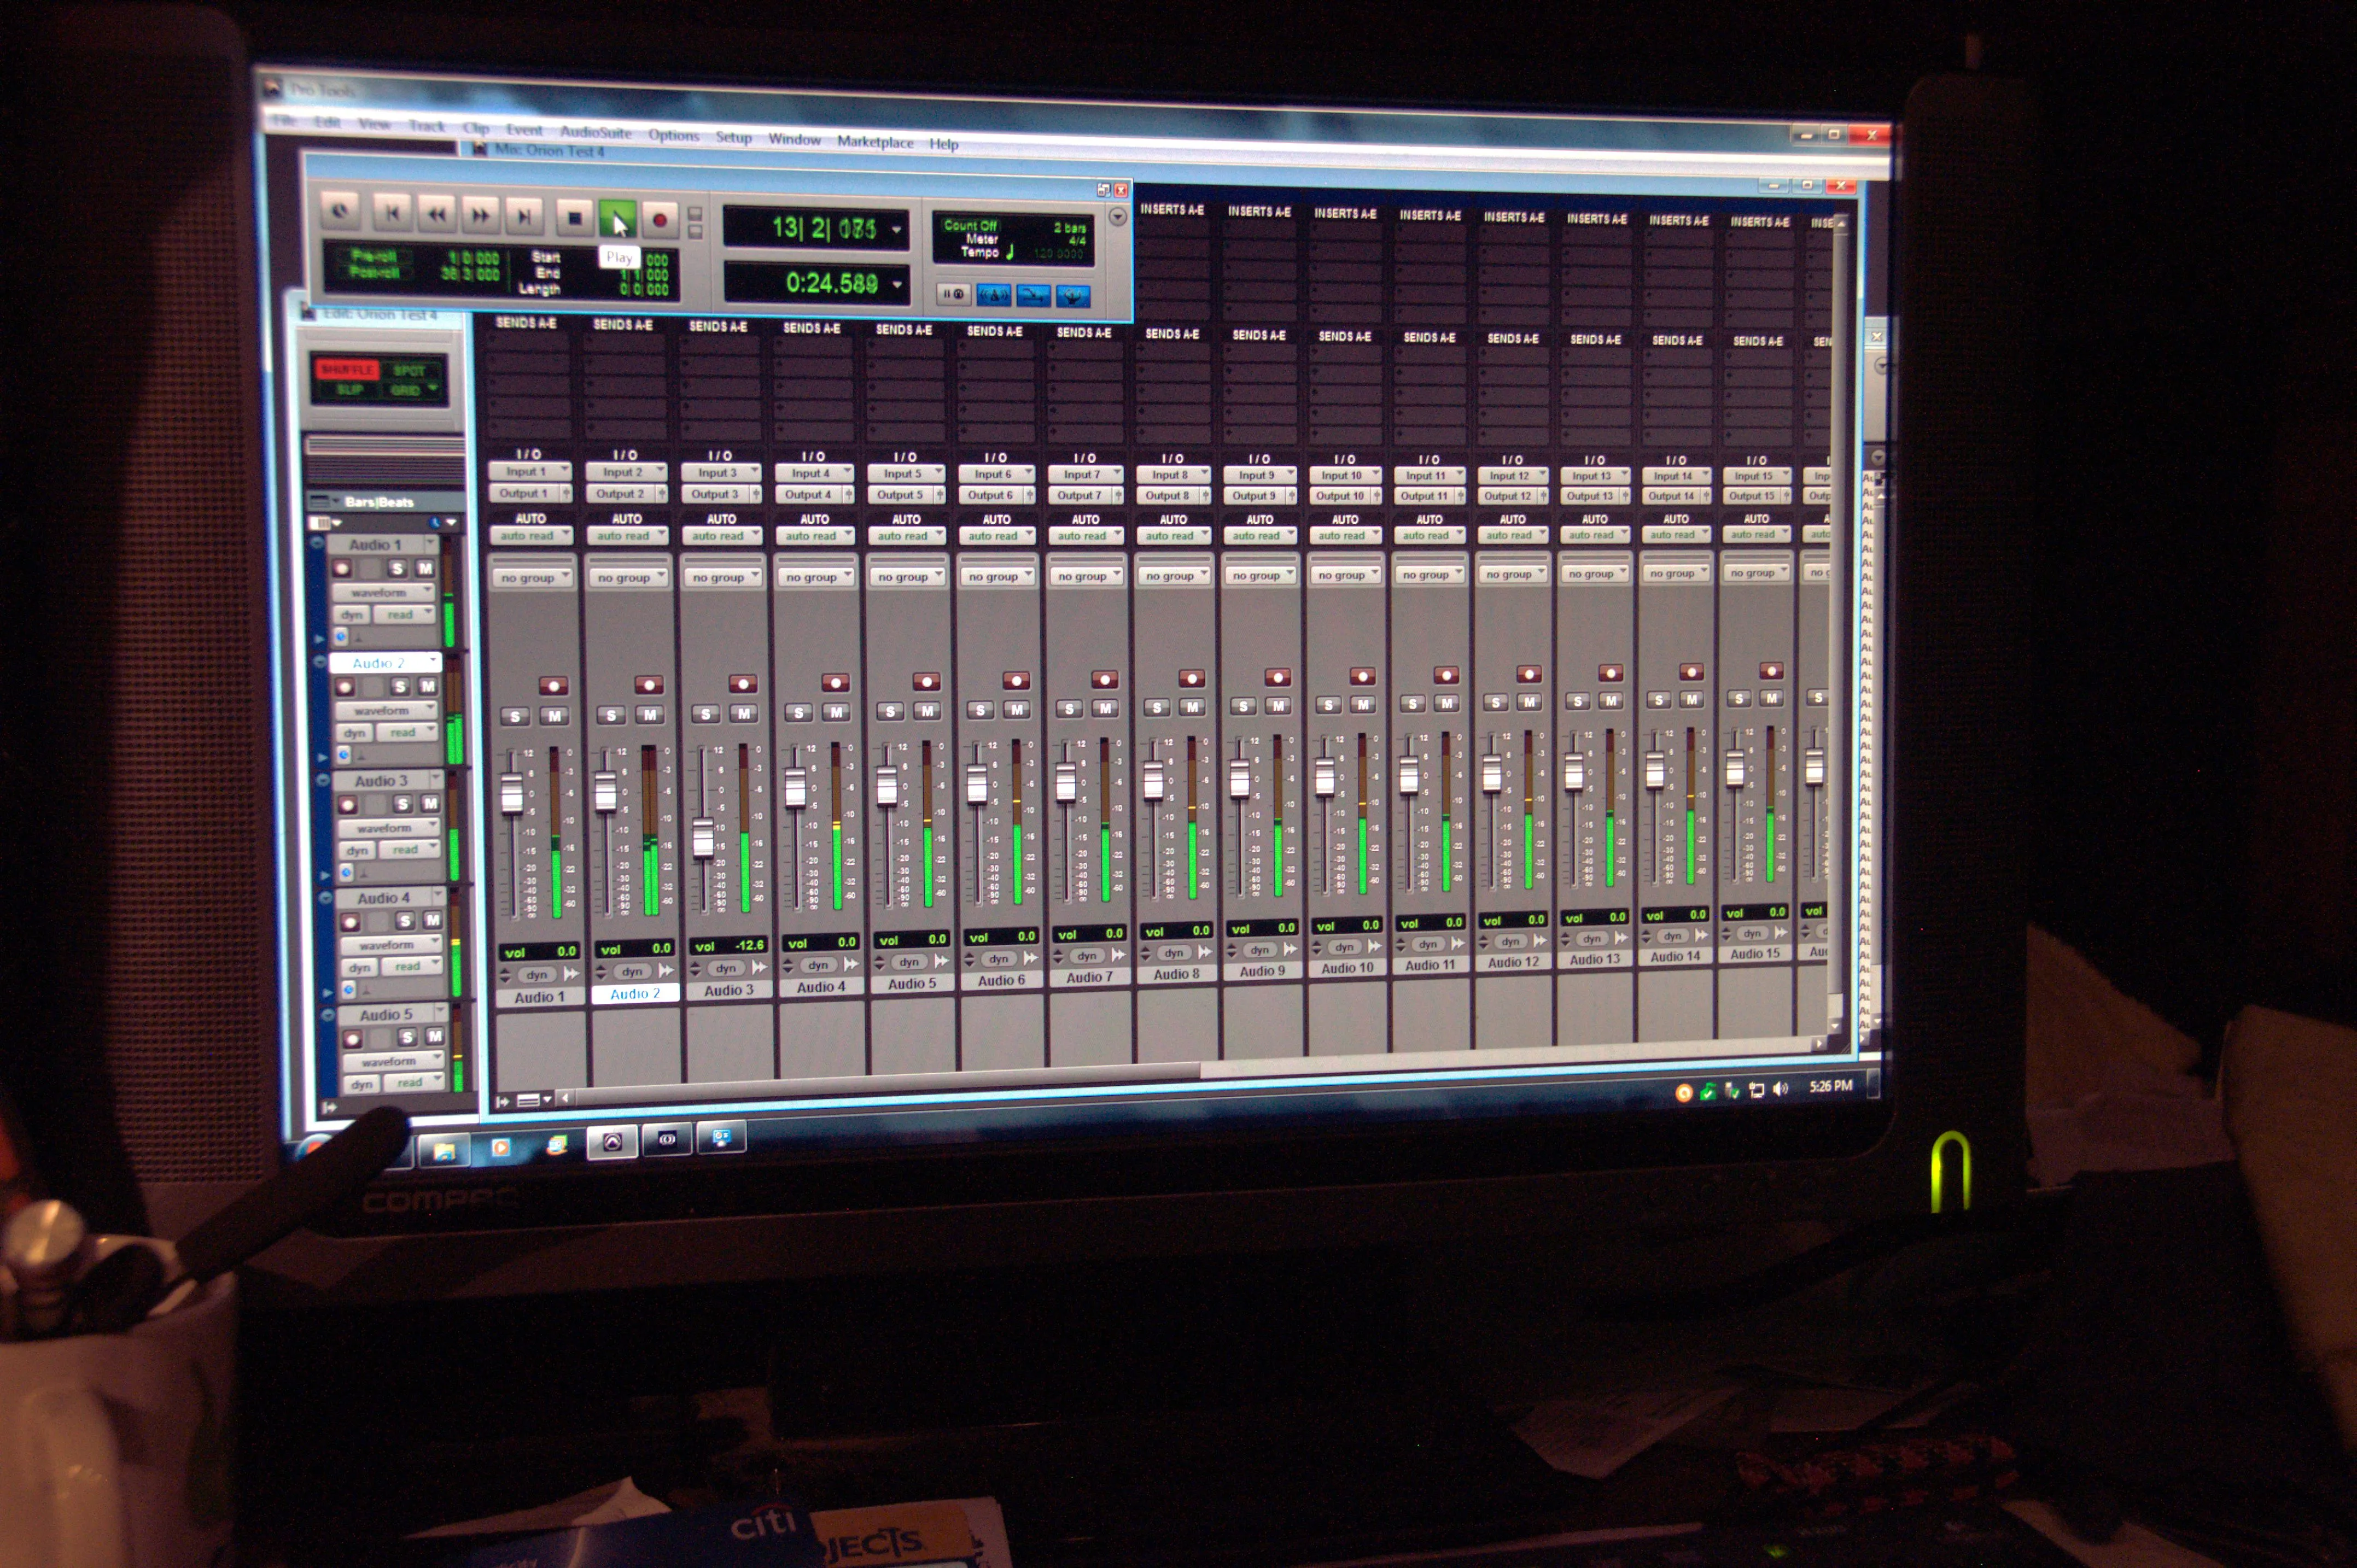Toggle the Conductor track button

click(1073, 296)
